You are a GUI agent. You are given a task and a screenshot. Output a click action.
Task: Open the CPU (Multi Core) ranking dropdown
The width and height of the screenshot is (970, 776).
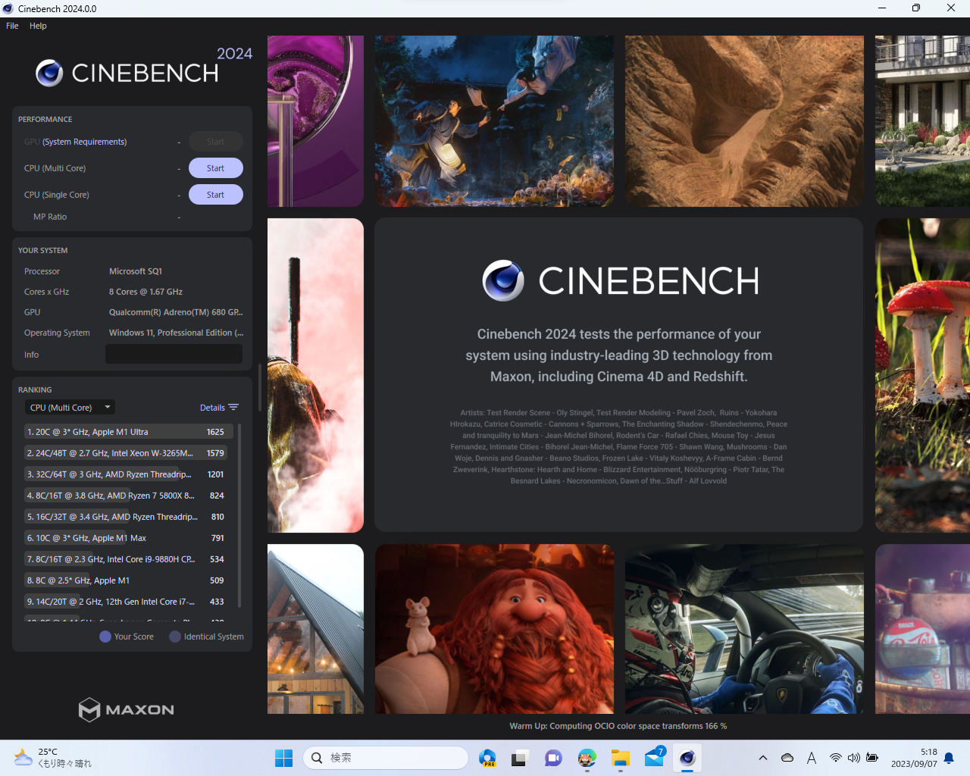(70, 408)
